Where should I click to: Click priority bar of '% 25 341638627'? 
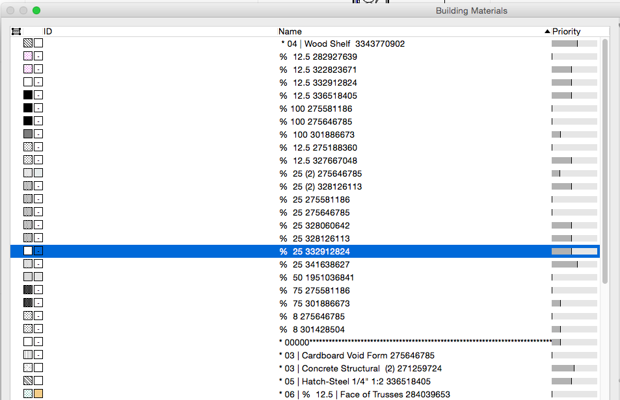574,264
